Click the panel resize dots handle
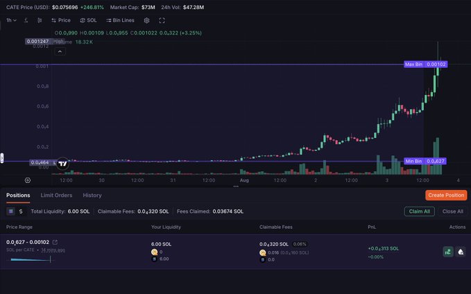This screenshot has height=294, width=471. [x=236, y=187]
